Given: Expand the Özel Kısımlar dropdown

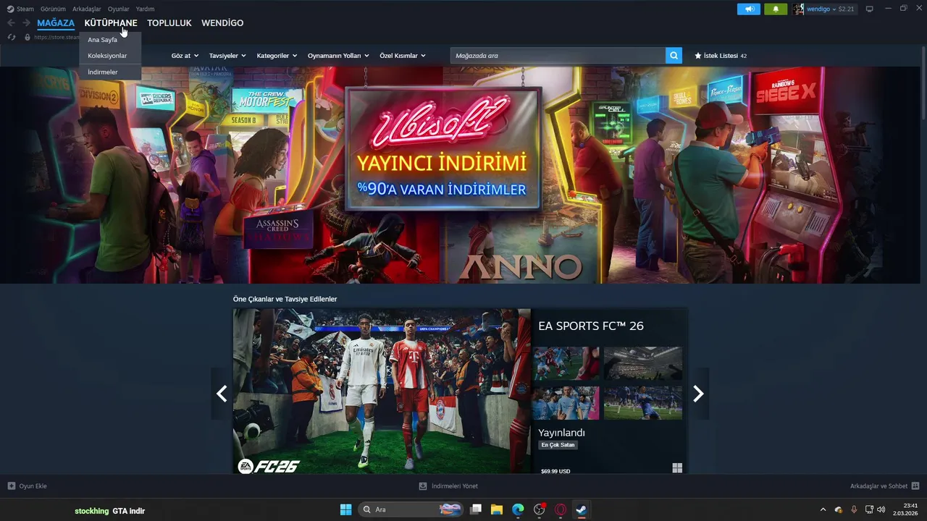Looking at the screenshot, I should coord(403,56).
